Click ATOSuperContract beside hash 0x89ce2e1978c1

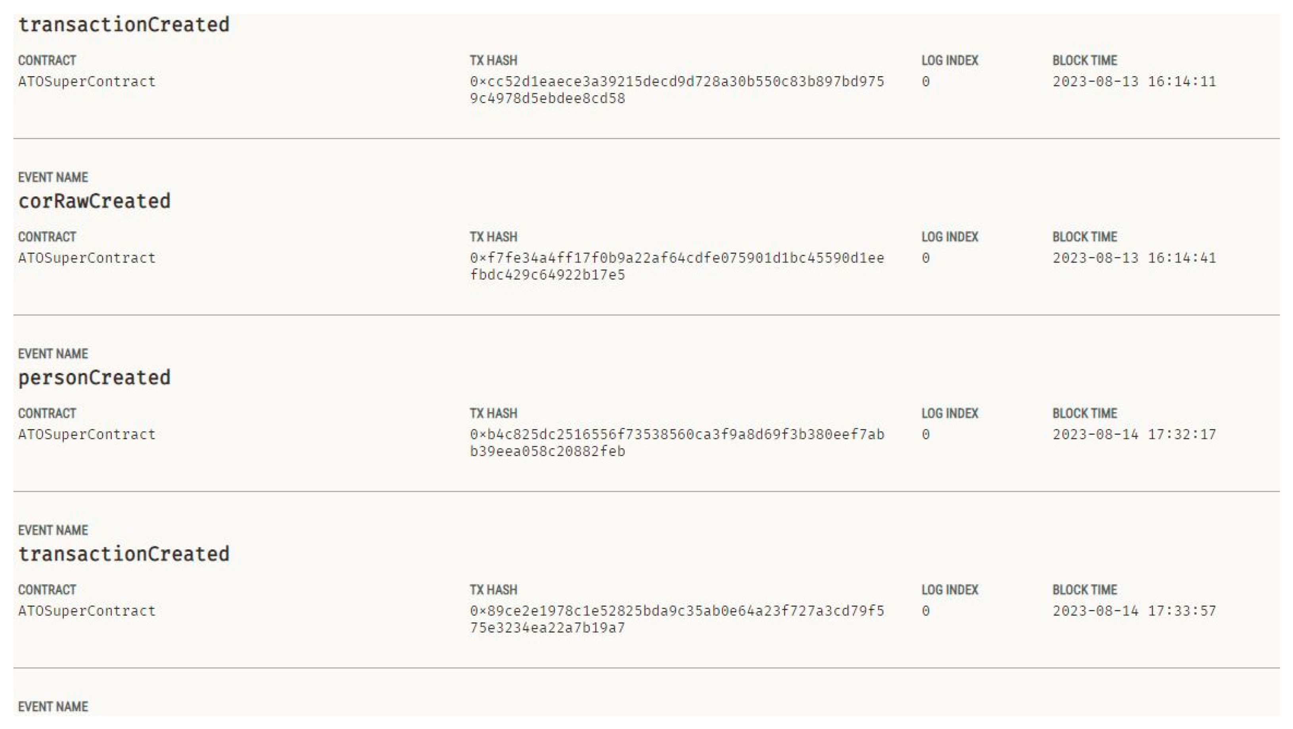87,611
